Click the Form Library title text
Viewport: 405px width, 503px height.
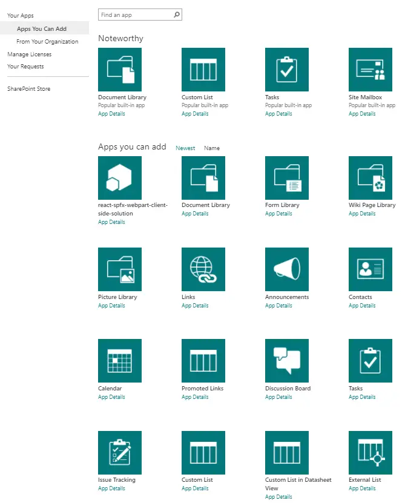click(282, 205)
